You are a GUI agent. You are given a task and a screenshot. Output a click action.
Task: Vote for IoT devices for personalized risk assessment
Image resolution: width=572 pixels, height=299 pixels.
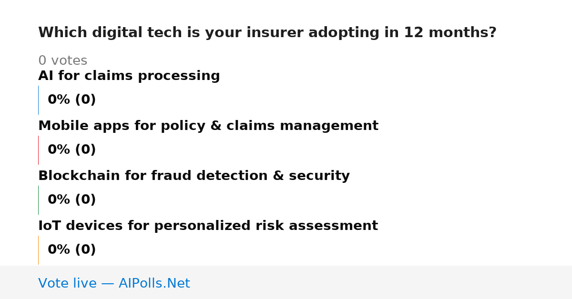[x=208, y=226]
